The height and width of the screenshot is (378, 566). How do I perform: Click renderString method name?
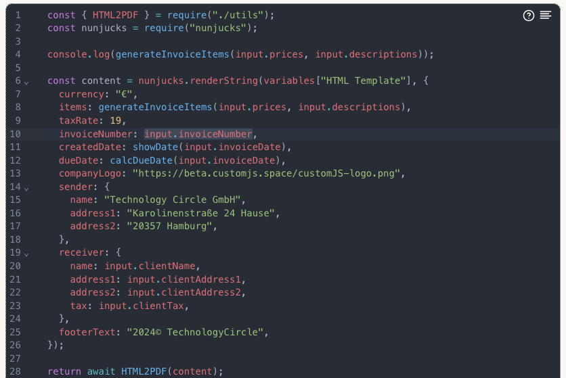(x=224, y=80)
